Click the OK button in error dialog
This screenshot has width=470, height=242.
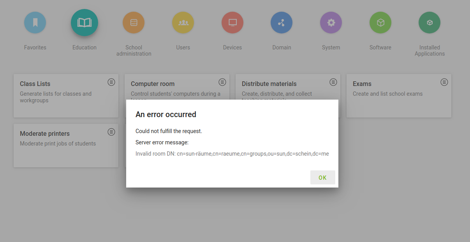pyautogui.click(x=322, y=177)
